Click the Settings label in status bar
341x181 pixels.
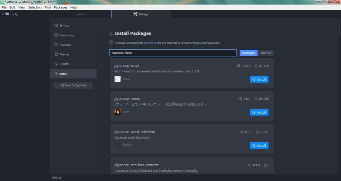[x=57, y=178]
